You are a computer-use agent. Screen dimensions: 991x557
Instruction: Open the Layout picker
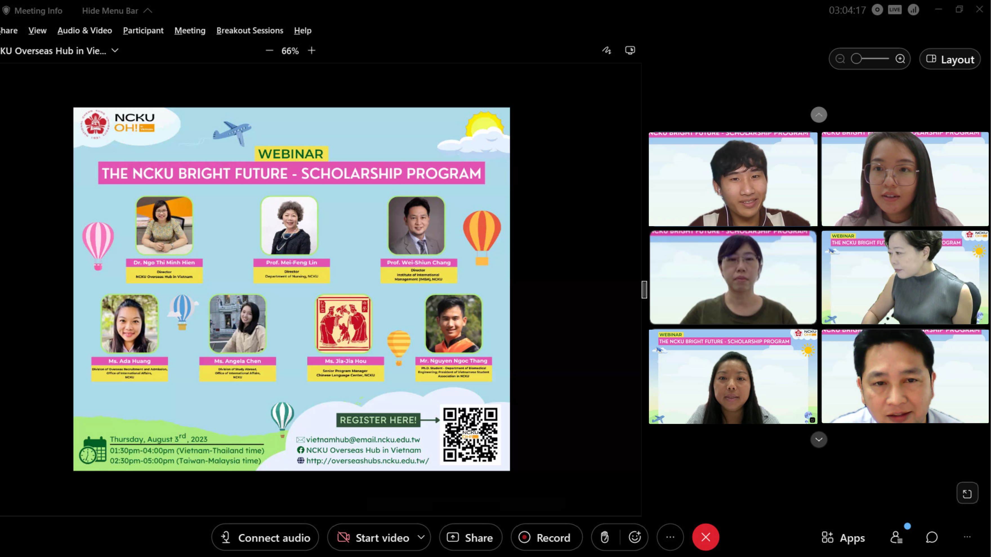tap(950, 59)
